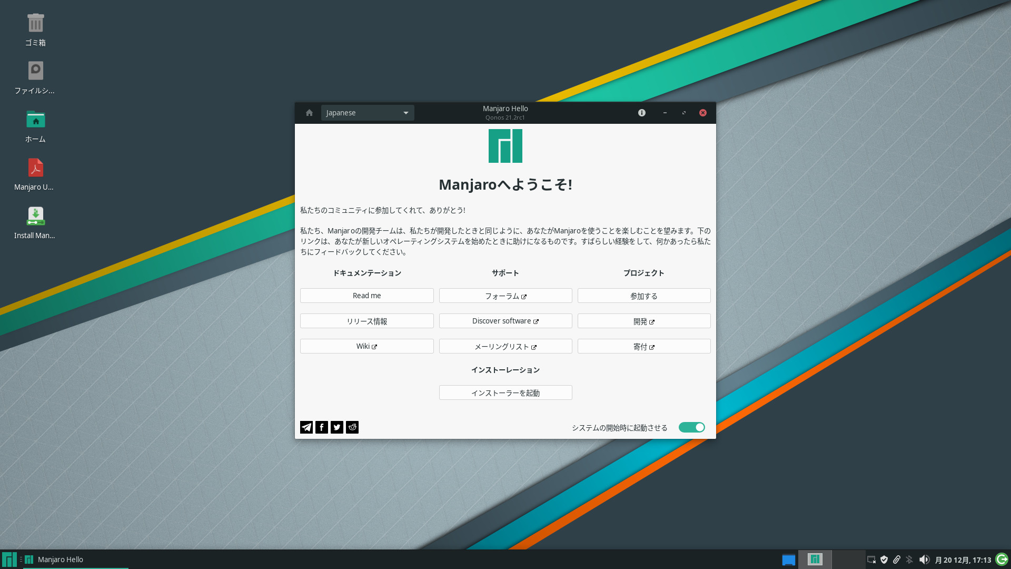1011x569 pixels.
Task: Click the show desktop panel icon
Action: coord(788,560)
